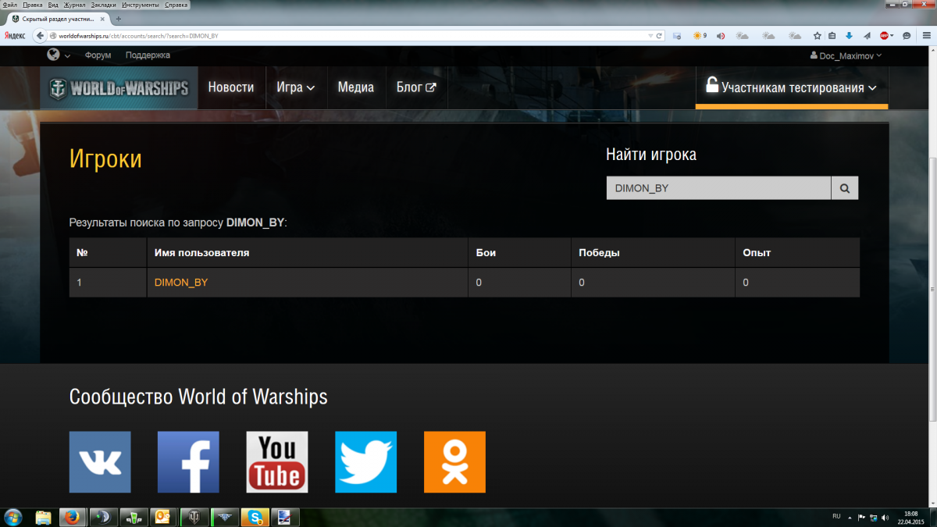Viewport: 937px width, 527px height.
Task: Reload the page with the refresh icon
Action: coord(660,36)
